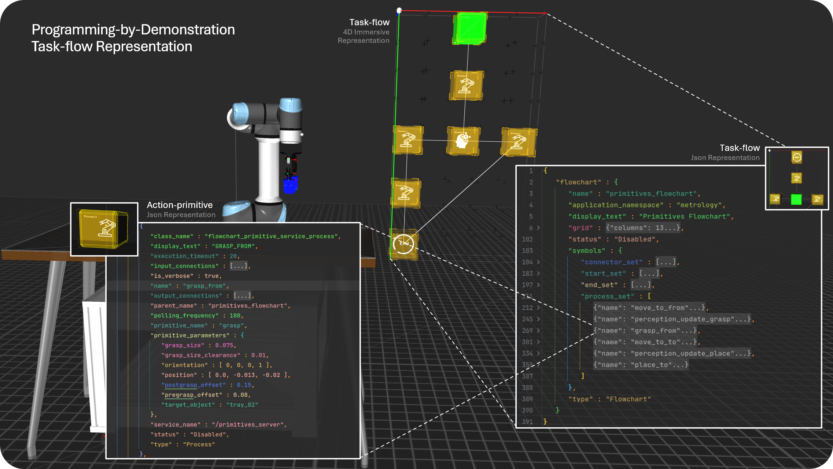Click Process 0 robot cube below Start
The height and width of the screenshot is (469, 833).
466,85
